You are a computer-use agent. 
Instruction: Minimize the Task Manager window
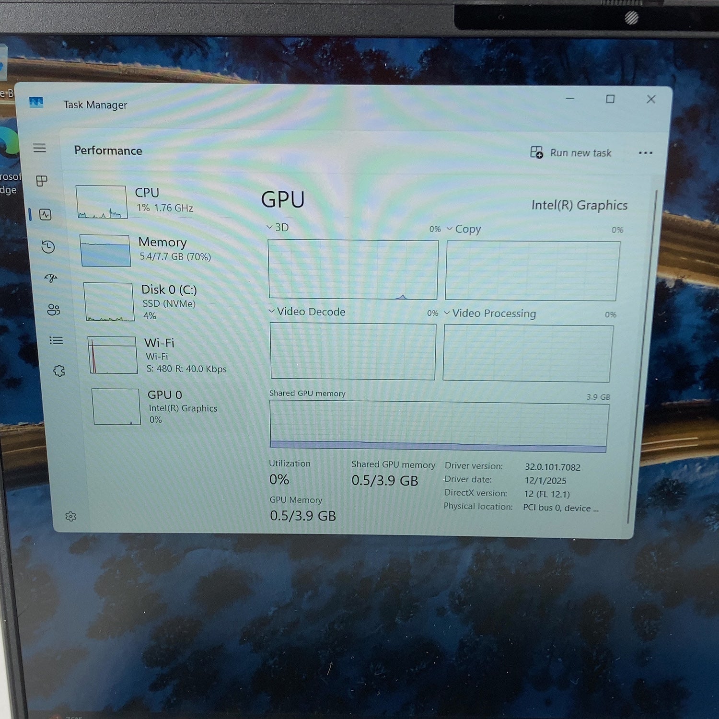(570, 98)
